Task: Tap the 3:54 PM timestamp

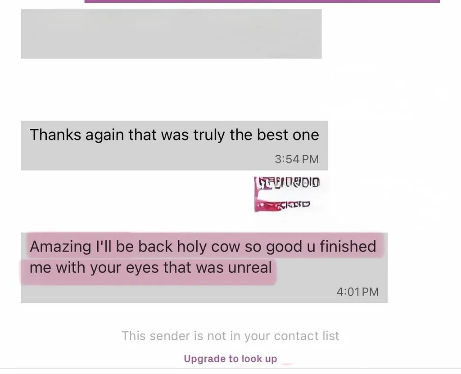Action: 297,159
